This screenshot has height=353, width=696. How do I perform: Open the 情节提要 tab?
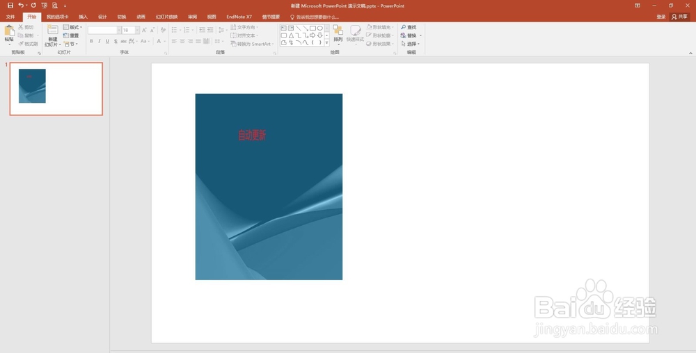pyautogui.click(x=271, y=17)
